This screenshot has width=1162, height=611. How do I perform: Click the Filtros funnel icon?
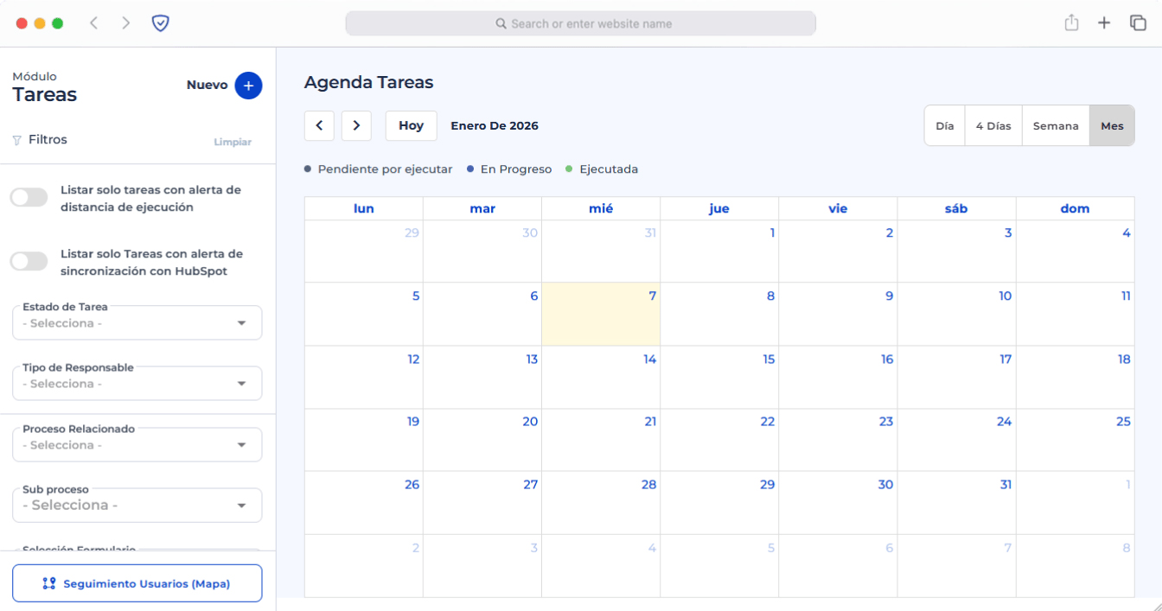[16, 140]
